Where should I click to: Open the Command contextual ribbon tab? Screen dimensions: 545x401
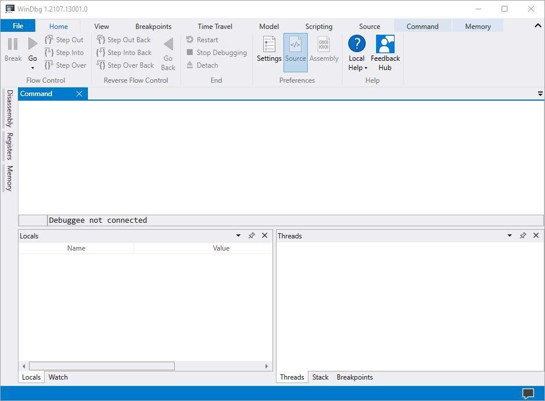pyautogui.click(x=422, y=27)
